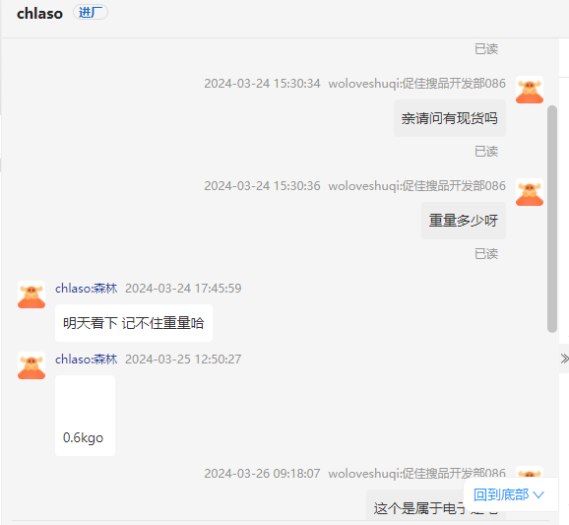
Task: Click the chlaso:森林 sender name at 17:45:59
Action: (87, 289)
